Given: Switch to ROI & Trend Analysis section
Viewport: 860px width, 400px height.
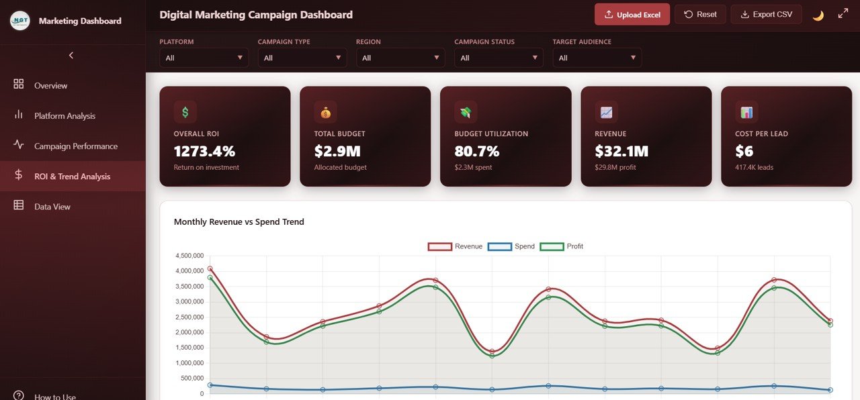Looking at the screenshot, I should 72,176.
